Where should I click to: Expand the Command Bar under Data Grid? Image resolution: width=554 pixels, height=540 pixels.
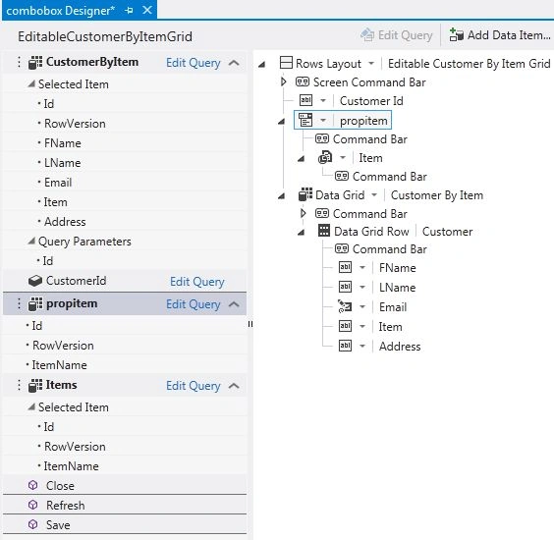303,213
